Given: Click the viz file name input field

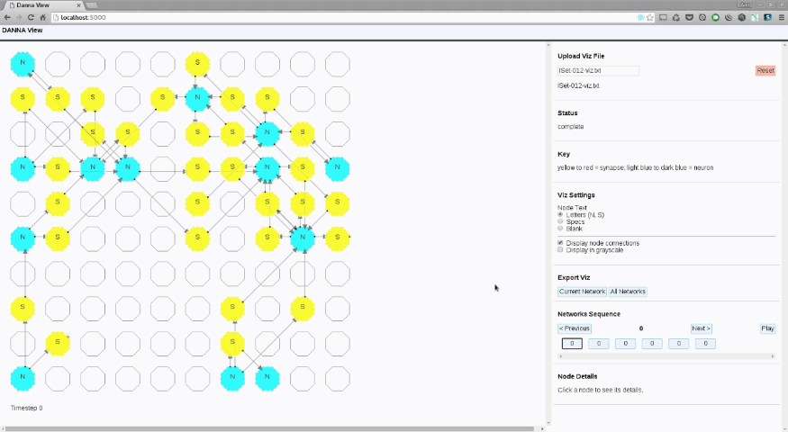Looking at the screenshot, I should [x=598, y=70].
